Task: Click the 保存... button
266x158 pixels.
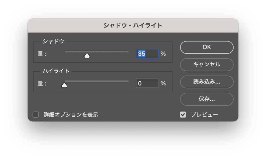Action: pos(207,99)
